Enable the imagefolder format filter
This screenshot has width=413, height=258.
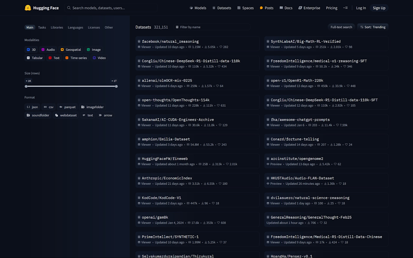pos(92,107)
